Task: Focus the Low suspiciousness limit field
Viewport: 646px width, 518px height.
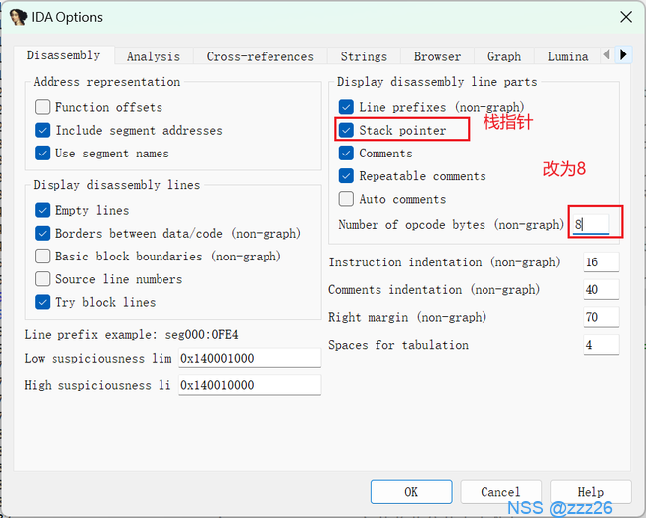Action: pos(249,358)
